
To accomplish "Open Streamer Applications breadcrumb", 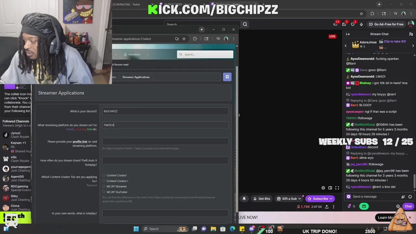I will (136, 77).
